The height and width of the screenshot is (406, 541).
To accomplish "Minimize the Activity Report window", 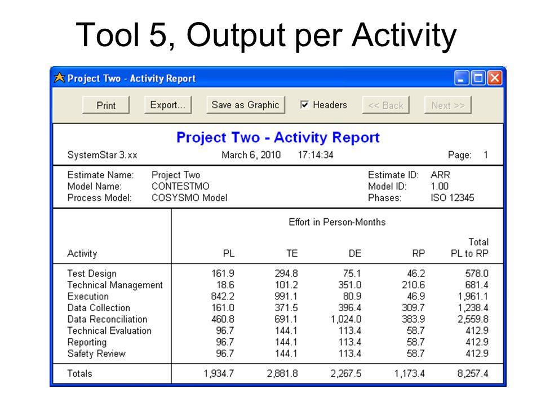I will (x=462, y=78).
